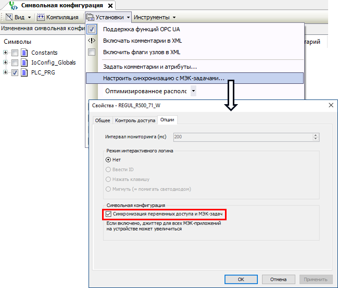Open the Оптимизированное расположение dropdown
Viewport: 338px width, 288px height.
coord(193,91)
